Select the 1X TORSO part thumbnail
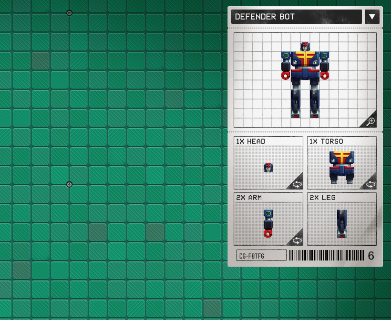The width and height of the screenshot is (391, 320). coord(342,167)
